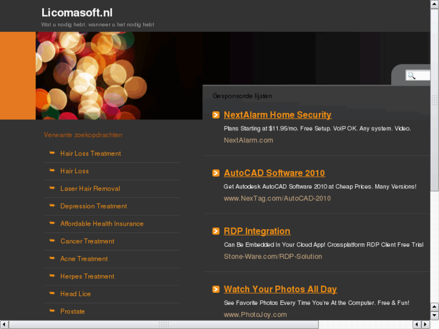Select the Hair Loss related search
Viewport: 439px width, 329px height.
(74, 171)
